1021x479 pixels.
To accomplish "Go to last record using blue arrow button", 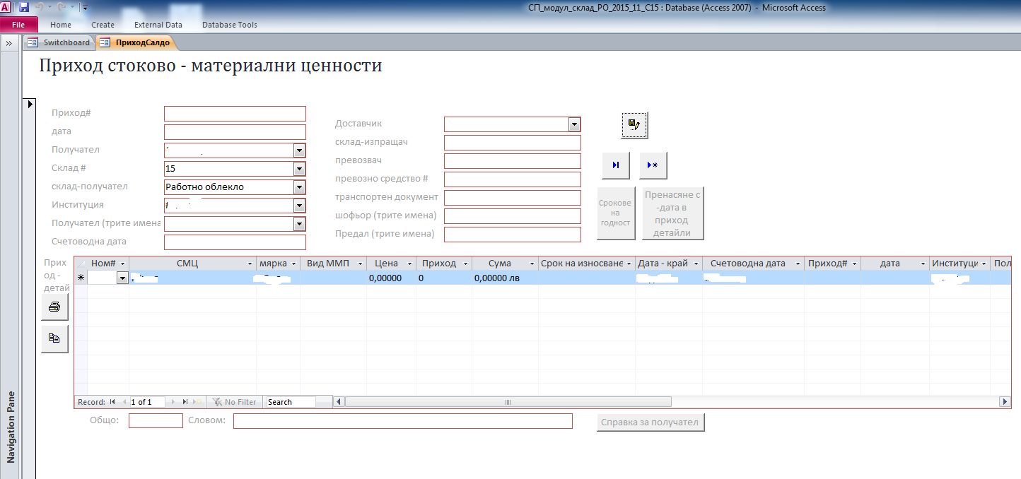I will pyautogui.click(x=615, y=165).
